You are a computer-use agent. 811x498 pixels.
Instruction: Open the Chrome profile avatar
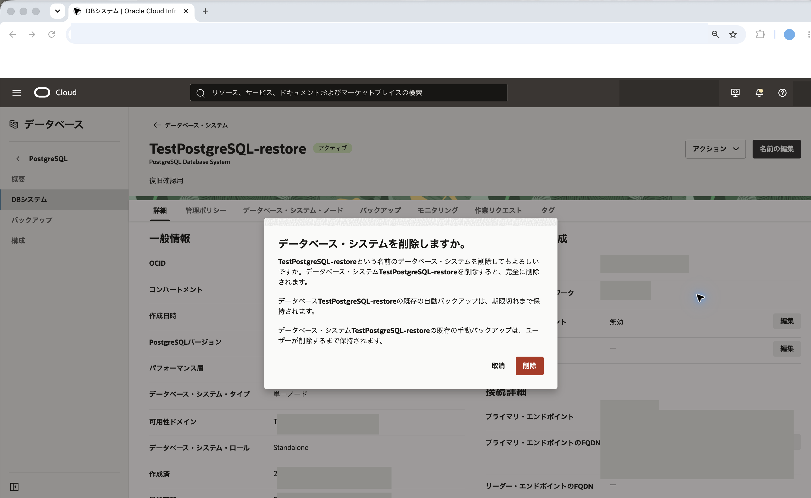(789, 34)
